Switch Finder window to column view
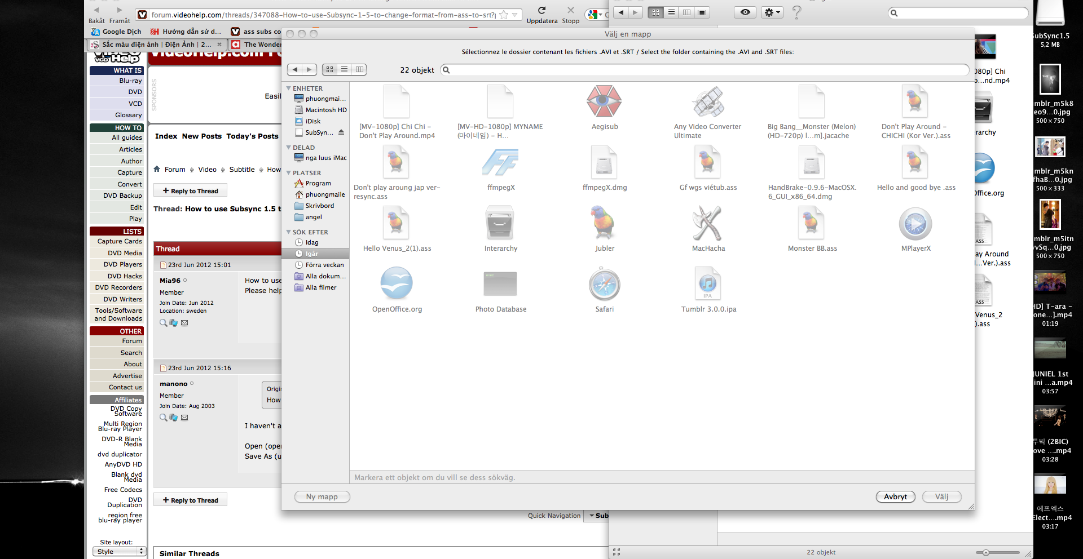1083x559 pixels. (x=686, y=12)
